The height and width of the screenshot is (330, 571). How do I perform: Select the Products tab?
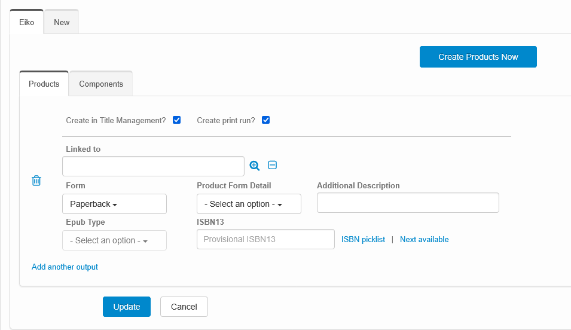tap(44, 84)
